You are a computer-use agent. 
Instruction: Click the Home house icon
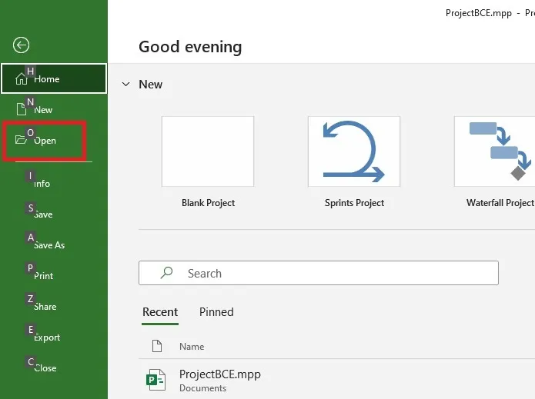tap(21, 79)
